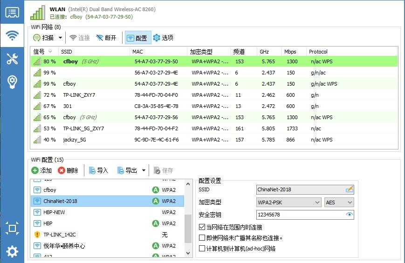Screen dimensions: 405x263
Task: Click the fullscreen frame sidebar icon
Action: (x=12, y=228)
